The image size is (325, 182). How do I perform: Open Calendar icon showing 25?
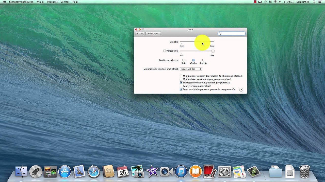click(x=123, y=172)
